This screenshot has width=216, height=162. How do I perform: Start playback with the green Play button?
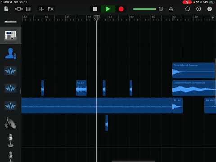point(108,9)
